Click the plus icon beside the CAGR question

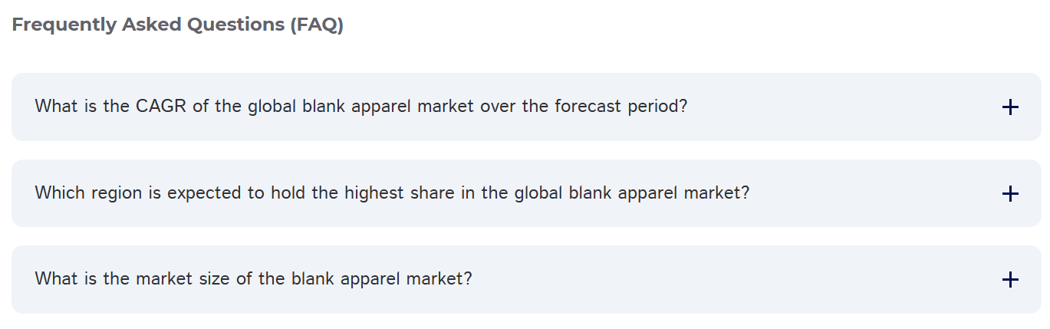click(x=1010, y=107)
